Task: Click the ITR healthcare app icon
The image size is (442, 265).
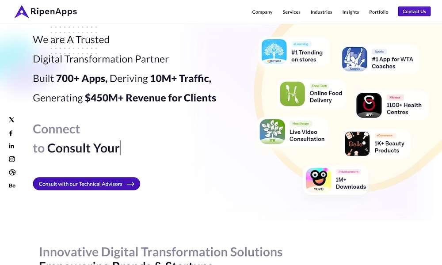Action: pos(272,132)
